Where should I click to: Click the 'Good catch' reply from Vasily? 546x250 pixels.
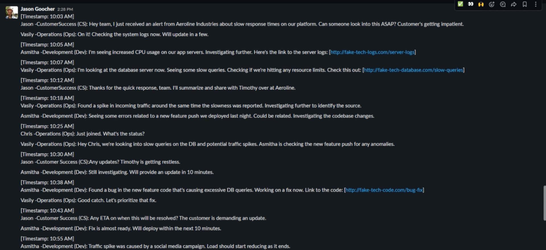click(88, 200)
